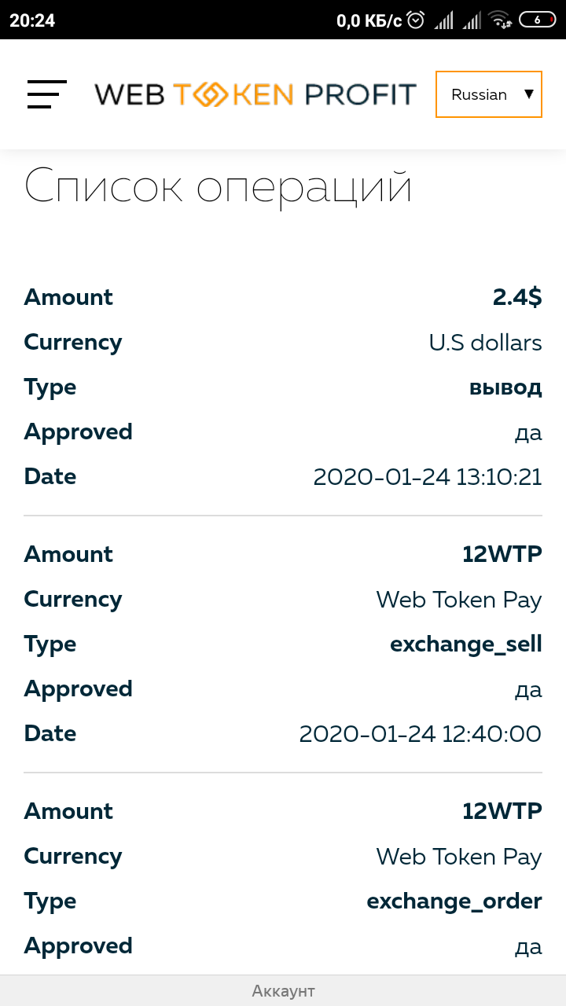Click the вывод operation type

tap(505, 387)
